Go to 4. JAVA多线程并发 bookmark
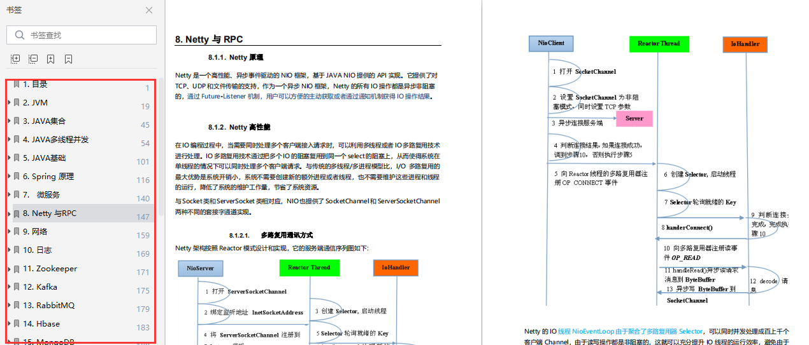 (56, 139)
